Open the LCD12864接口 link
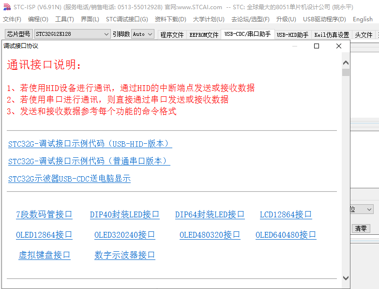The height and width of the screenshot is (289, 379). [x=286, y=214]
